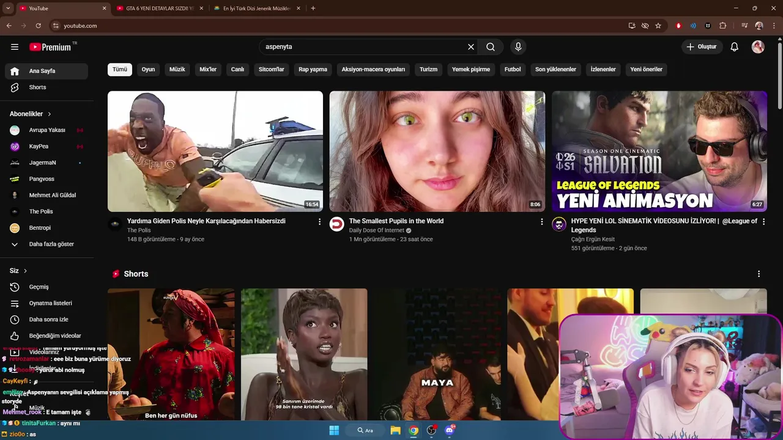783x440 pixels.
Task: Open the tab search chevron
Action: (x=8, y=9)
